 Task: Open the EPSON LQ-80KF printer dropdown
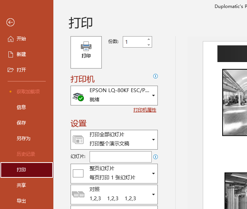pos(114,96)
